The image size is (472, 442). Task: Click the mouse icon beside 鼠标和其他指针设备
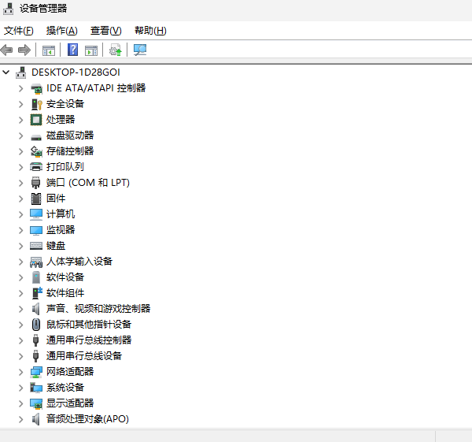coord(36,325)
